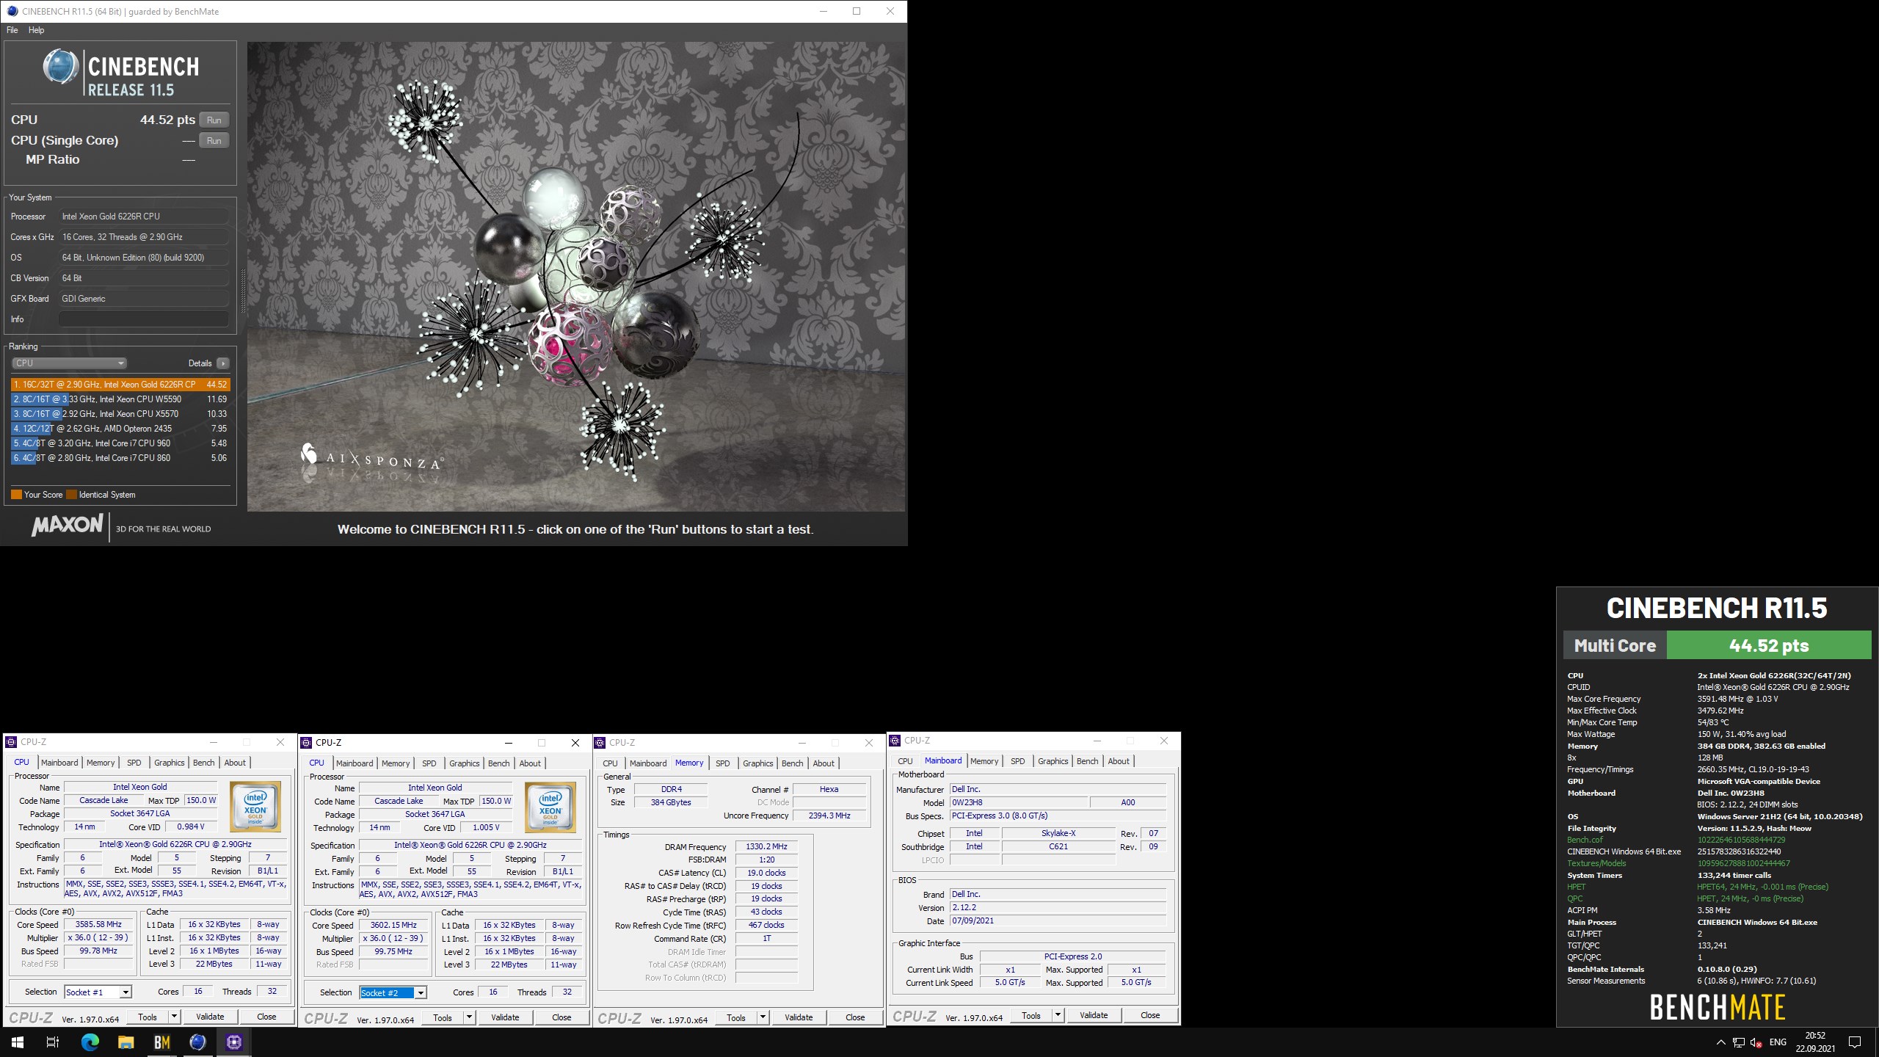The image size is (1879, 1057).
Task: Open Socket #2 selection dropdown
Action: pos(421,993)
